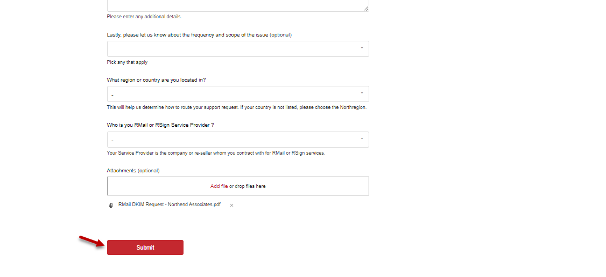The width and height of the screenshot is (606, 277).
Task: Click inside the frequency and scope selection field
Action: pyautogui.click(x=231, y=49)
